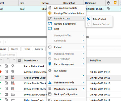Expand the Web Protection submenu arrow
This screenshot has height=101, width=121.
coord(83,59)
